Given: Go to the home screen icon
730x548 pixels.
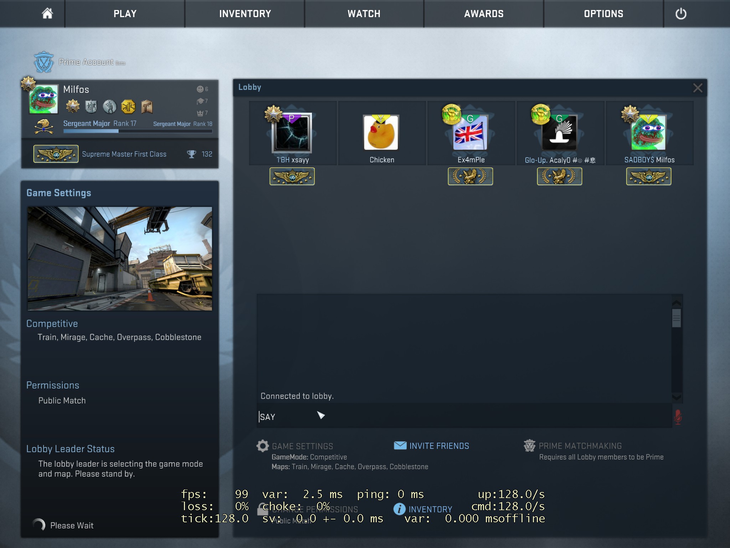Looking at the screenshot, I should pos(47,14).
